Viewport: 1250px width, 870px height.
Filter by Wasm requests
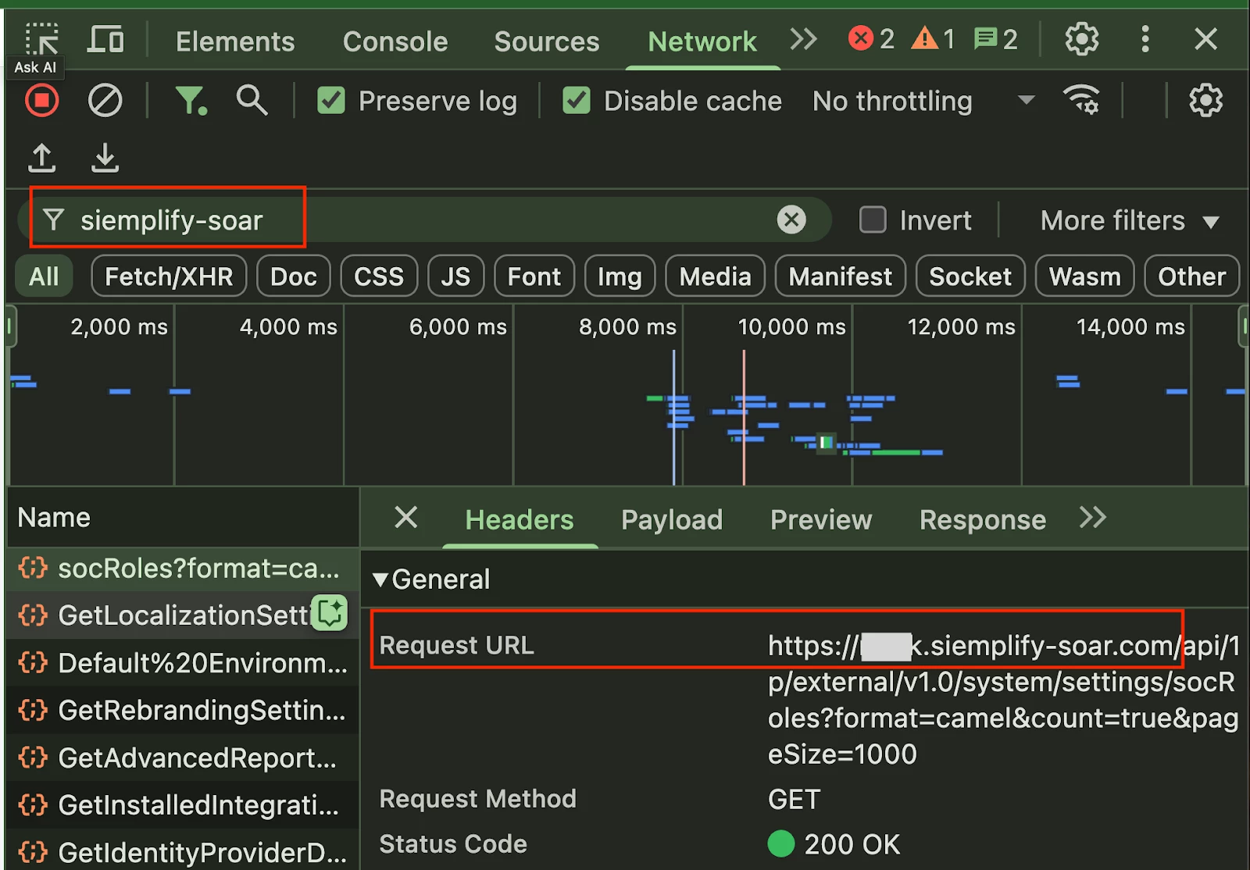(1084, 276)
